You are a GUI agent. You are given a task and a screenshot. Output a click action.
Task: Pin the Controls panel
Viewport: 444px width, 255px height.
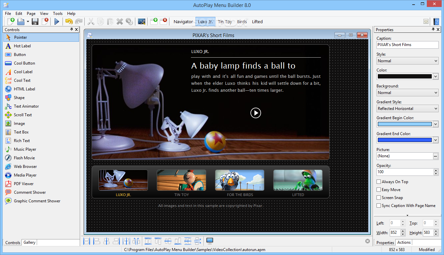click(x=71, y=29)
